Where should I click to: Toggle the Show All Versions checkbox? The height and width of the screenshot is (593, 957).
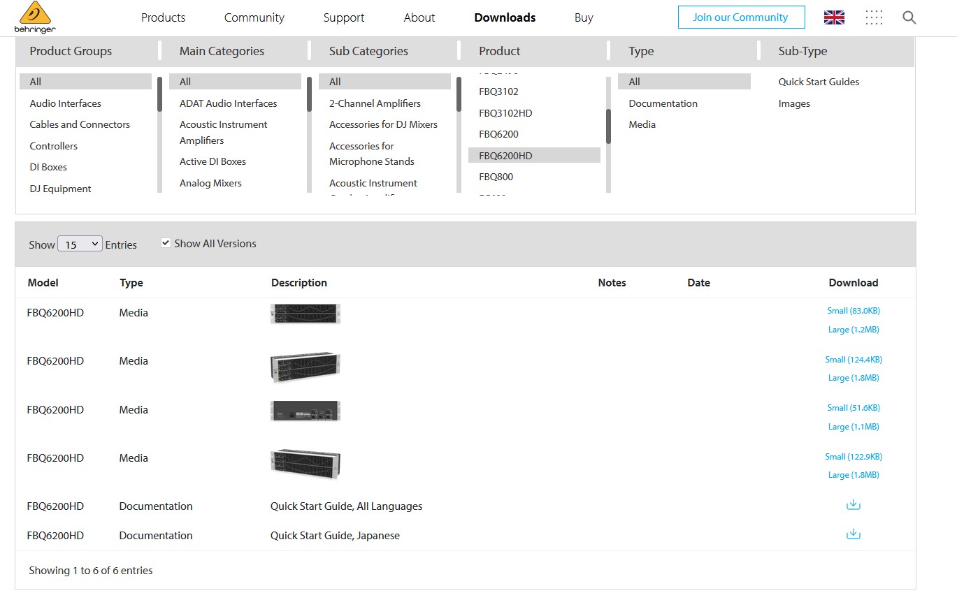(166, 243)
